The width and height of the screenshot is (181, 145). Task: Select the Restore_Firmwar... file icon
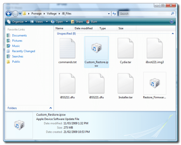155,83
